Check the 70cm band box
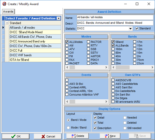Viewport: 155px width, 140px height. point(135,60)
